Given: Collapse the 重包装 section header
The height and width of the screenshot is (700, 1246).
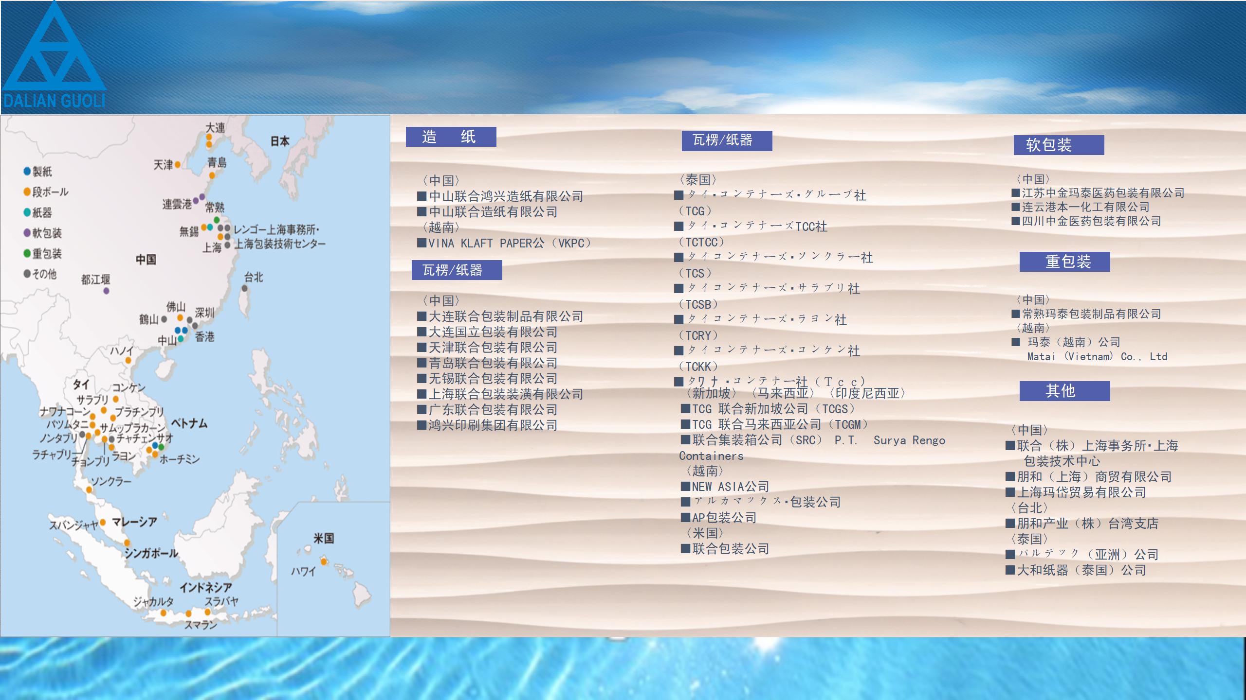Looking at the screenshot, I should tap(1067, 262).
